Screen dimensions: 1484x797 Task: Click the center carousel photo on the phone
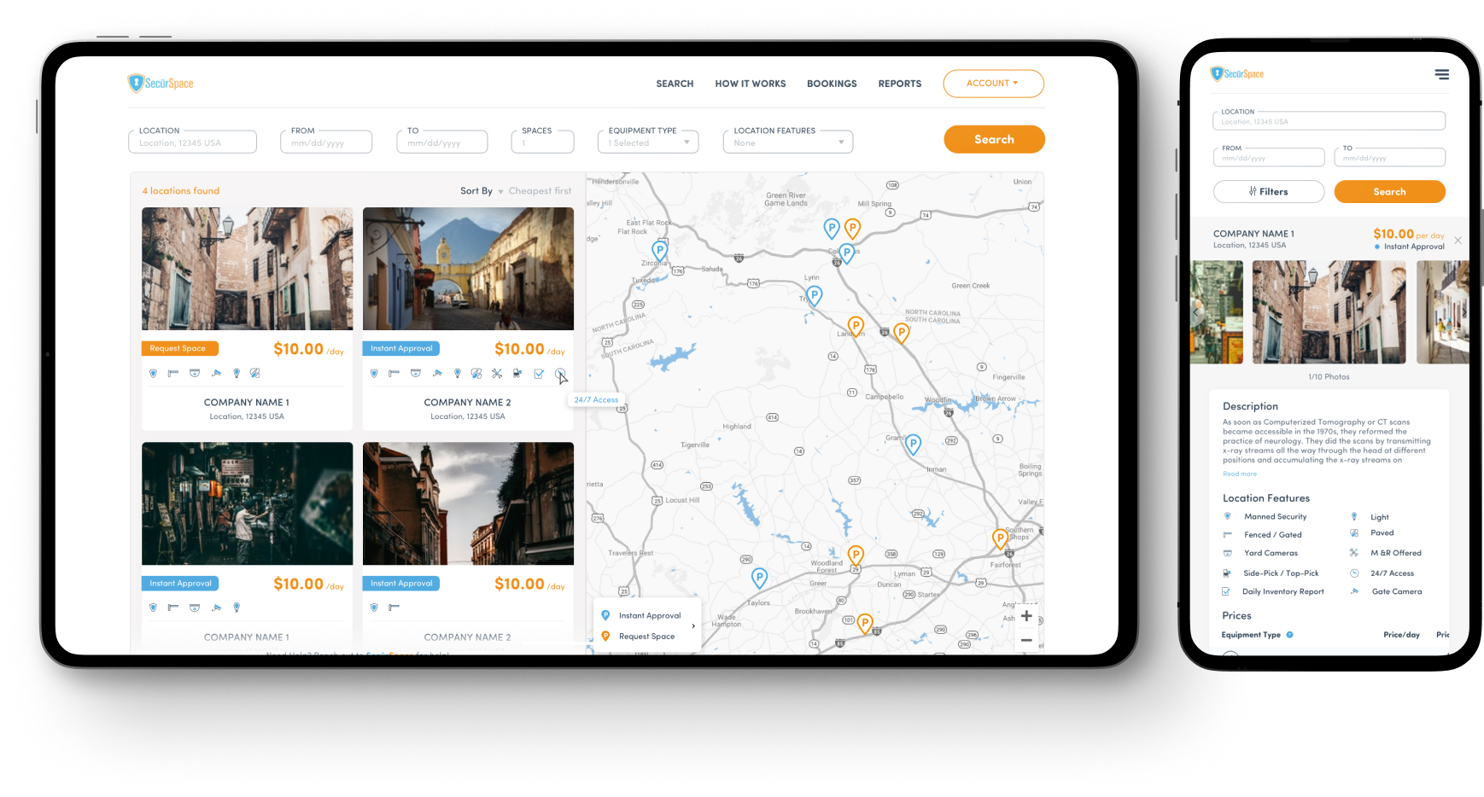(x=1329, y=312)
